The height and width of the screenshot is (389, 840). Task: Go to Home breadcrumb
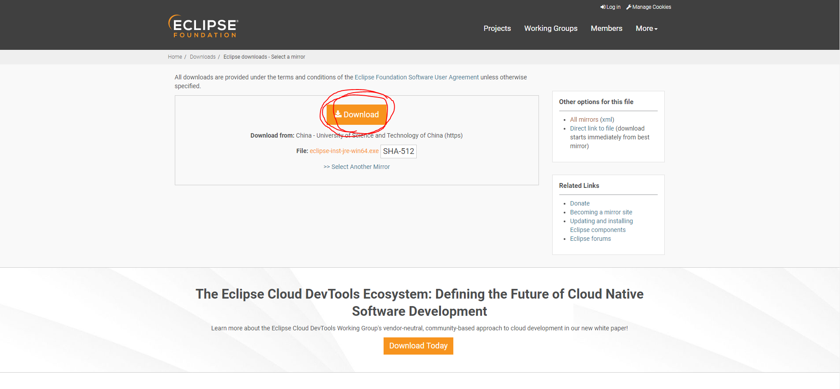[x=175, y=57]
